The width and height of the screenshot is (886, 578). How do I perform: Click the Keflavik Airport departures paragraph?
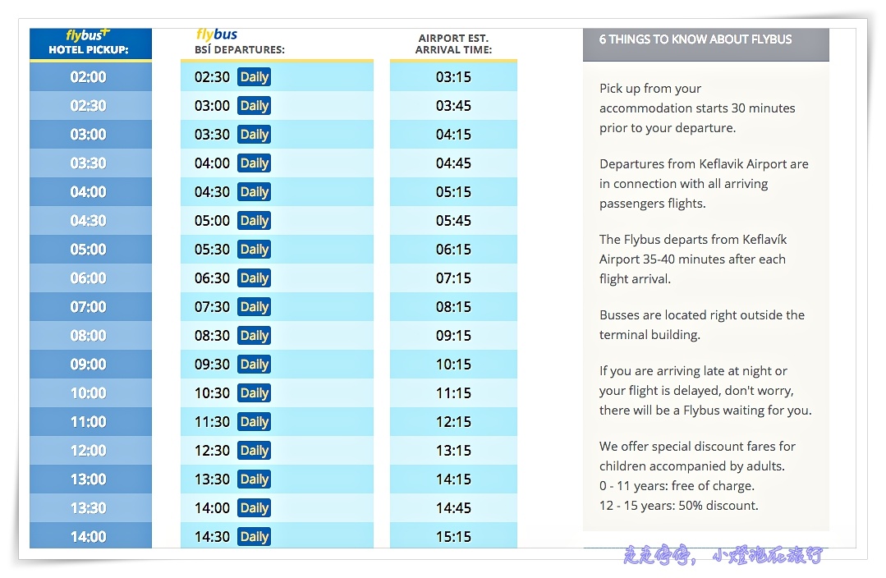(x=704, y=184)
